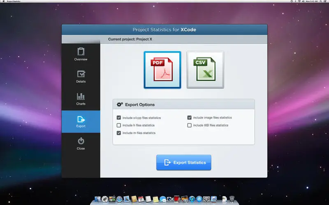
Task: Choose the PDF export format tile
Action: click(162, 70)
